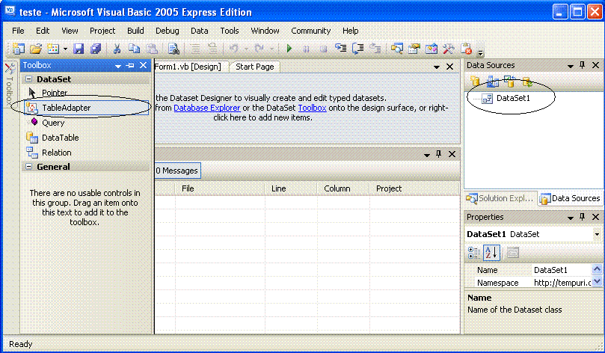
Task: Click the Stop Debugging icon
Action: click(x=323, y=49)
